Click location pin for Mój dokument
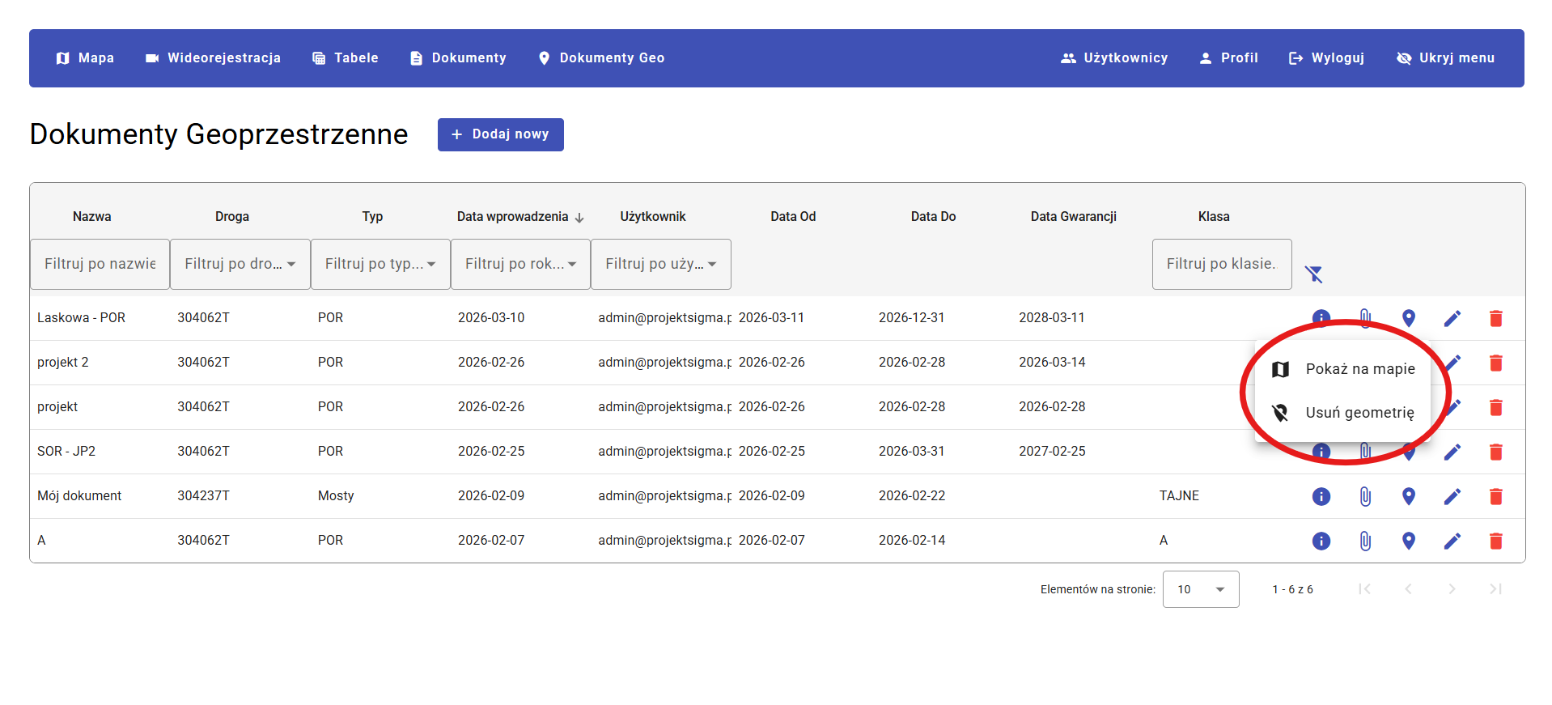This screenshot has height=705, width=1552. [x=1408, y=496]
